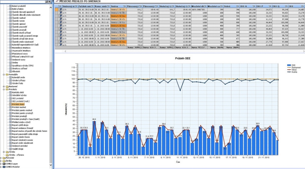Click the chart icon beside Měsíční přehled po směnách title

[57, 1]
